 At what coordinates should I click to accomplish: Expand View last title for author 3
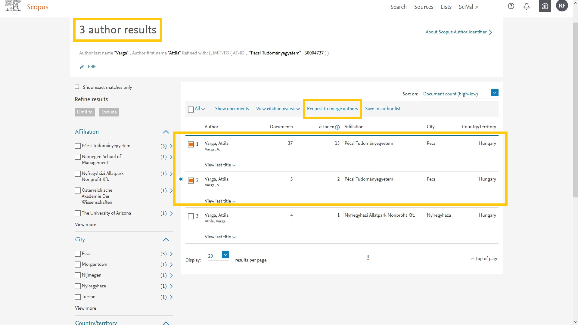coord(220,237)
